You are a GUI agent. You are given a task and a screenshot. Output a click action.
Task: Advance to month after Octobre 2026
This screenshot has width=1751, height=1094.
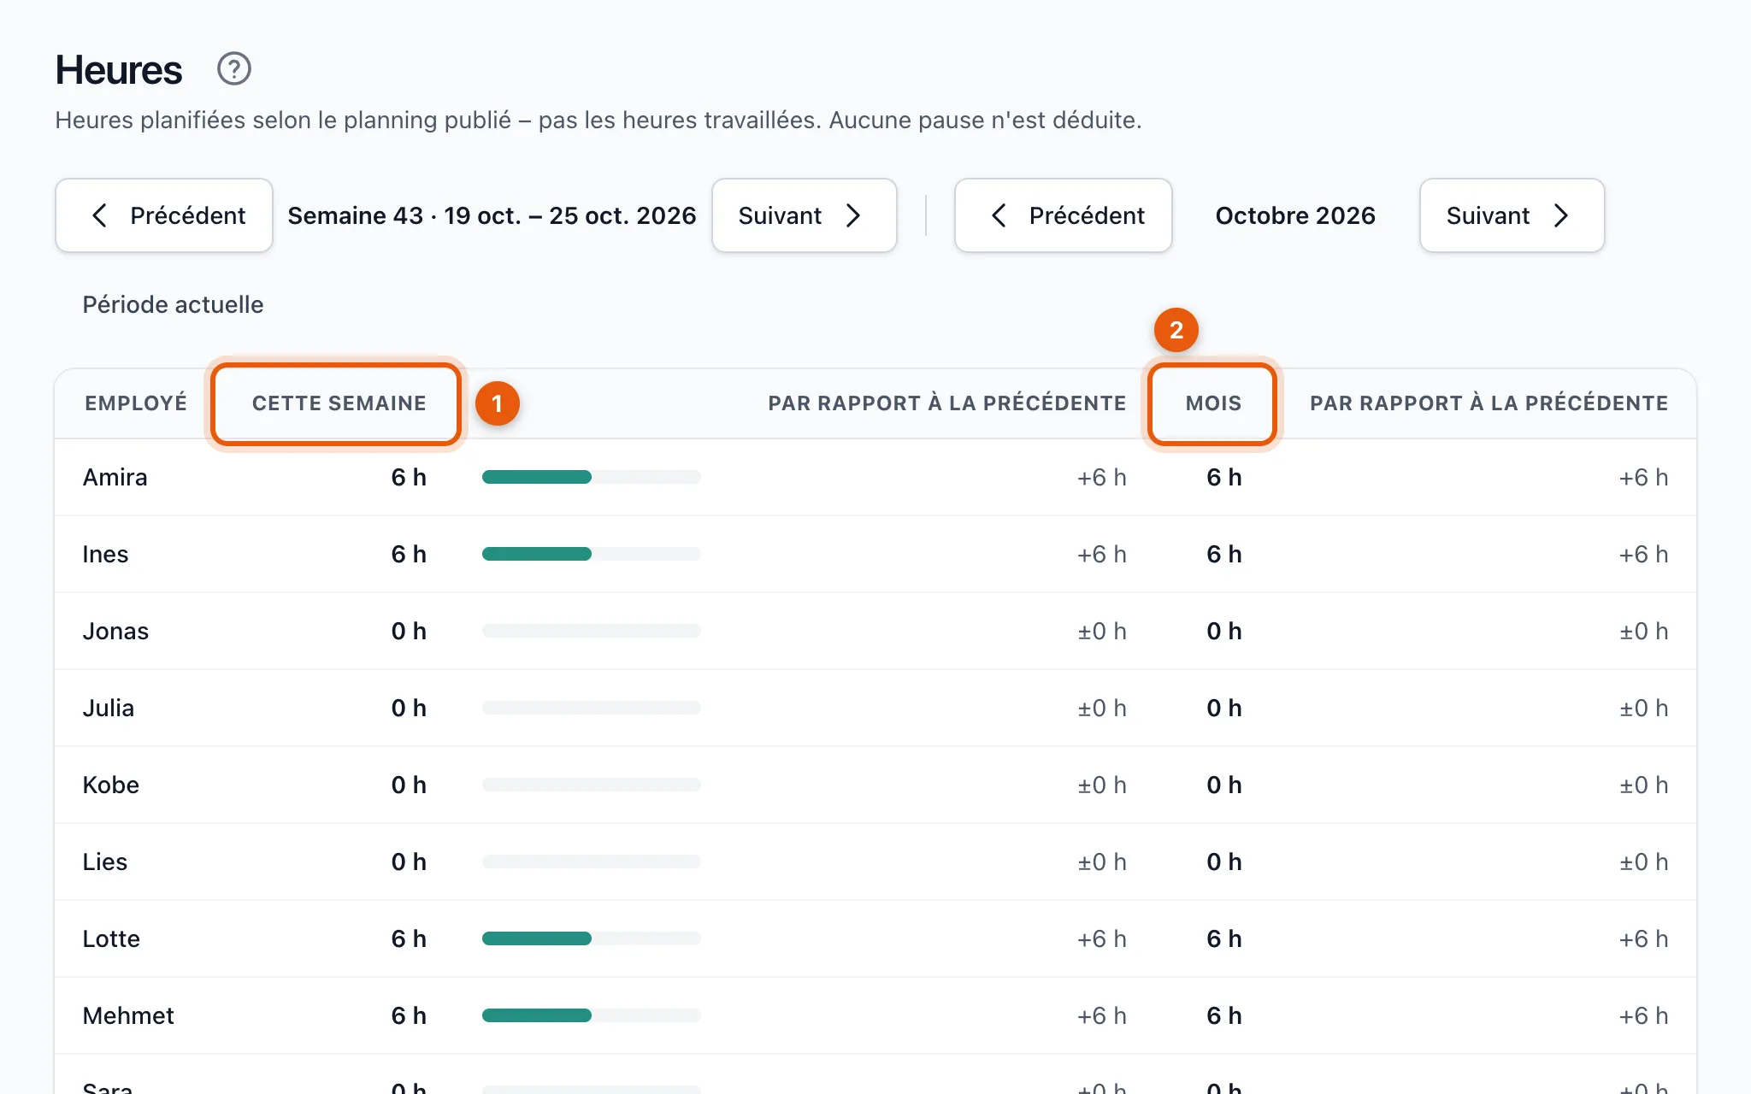tap(1512, 215)
